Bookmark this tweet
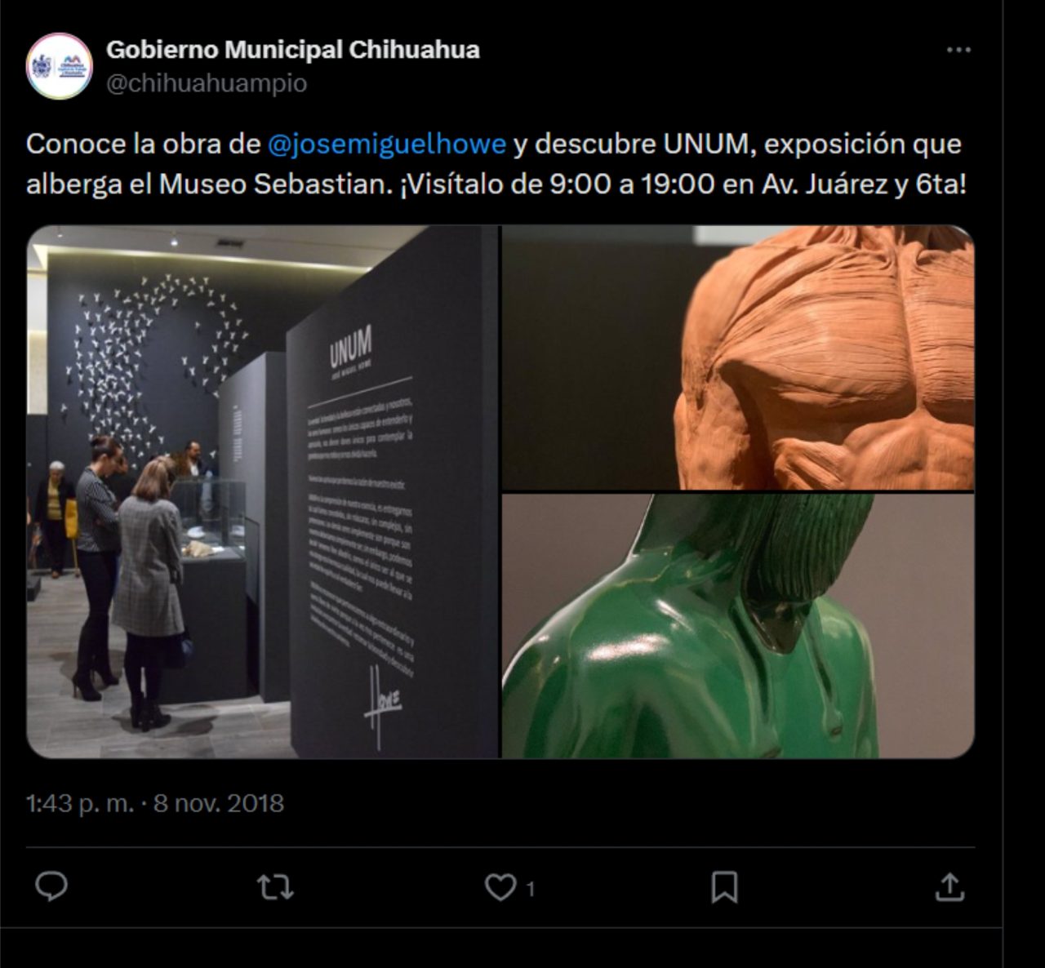The width and height of the screenshot is (1045, 968). (x=724, y=887)
